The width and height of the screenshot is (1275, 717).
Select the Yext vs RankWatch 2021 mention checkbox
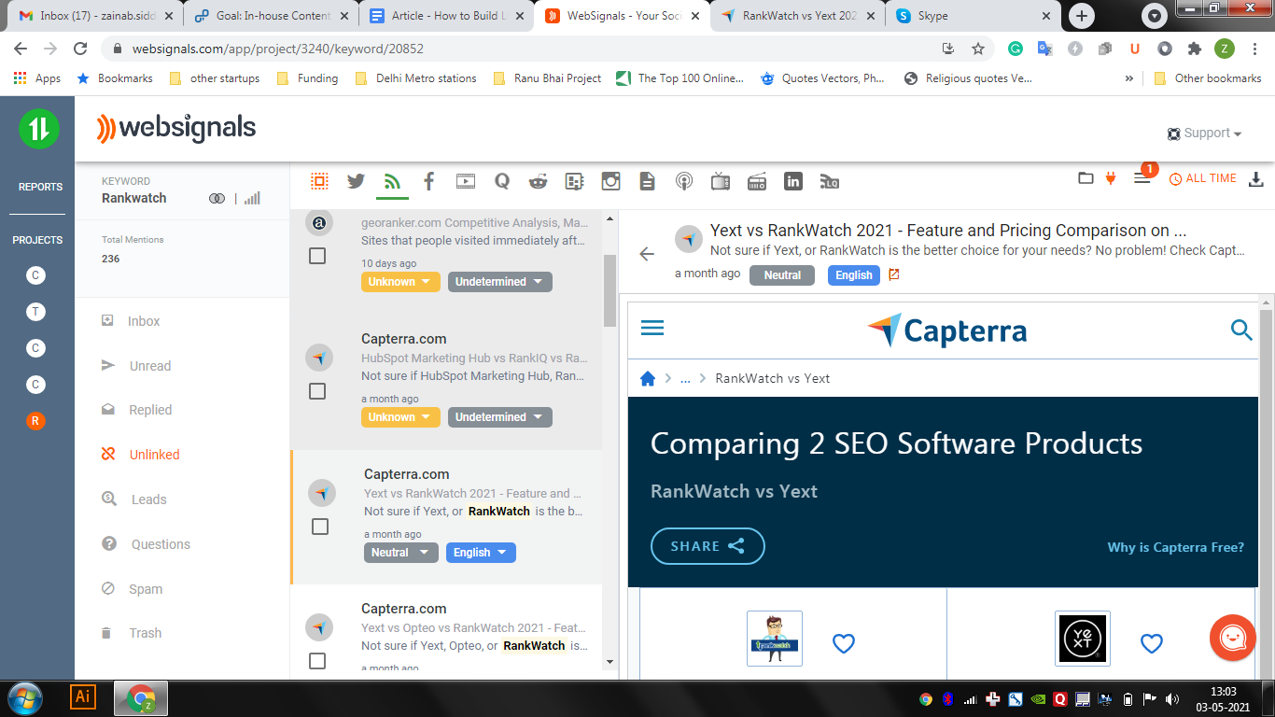pos(320,527)
